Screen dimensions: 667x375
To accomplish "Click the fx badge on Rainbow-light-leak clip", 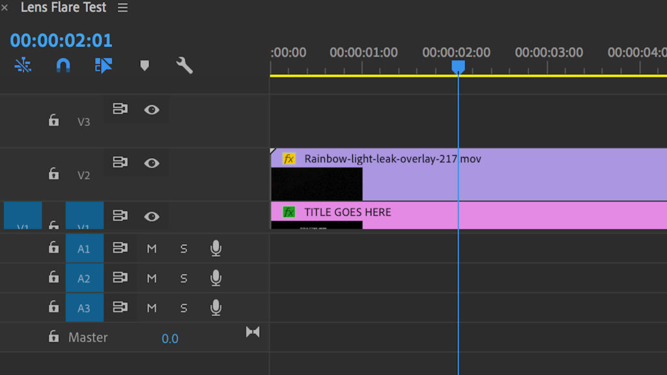I will (x=289, y=159).
